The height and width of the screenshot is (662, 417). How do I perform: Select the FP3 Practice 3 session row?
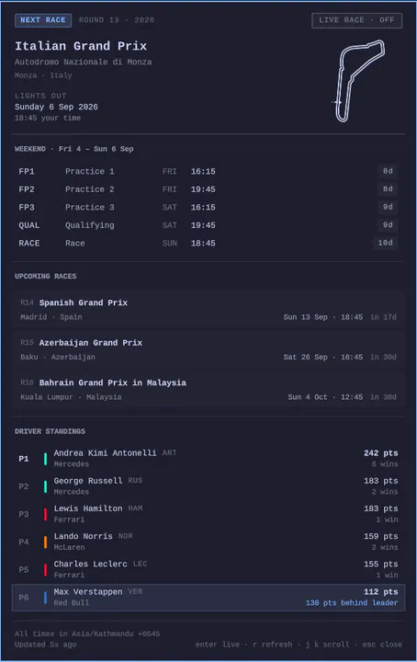208,207
